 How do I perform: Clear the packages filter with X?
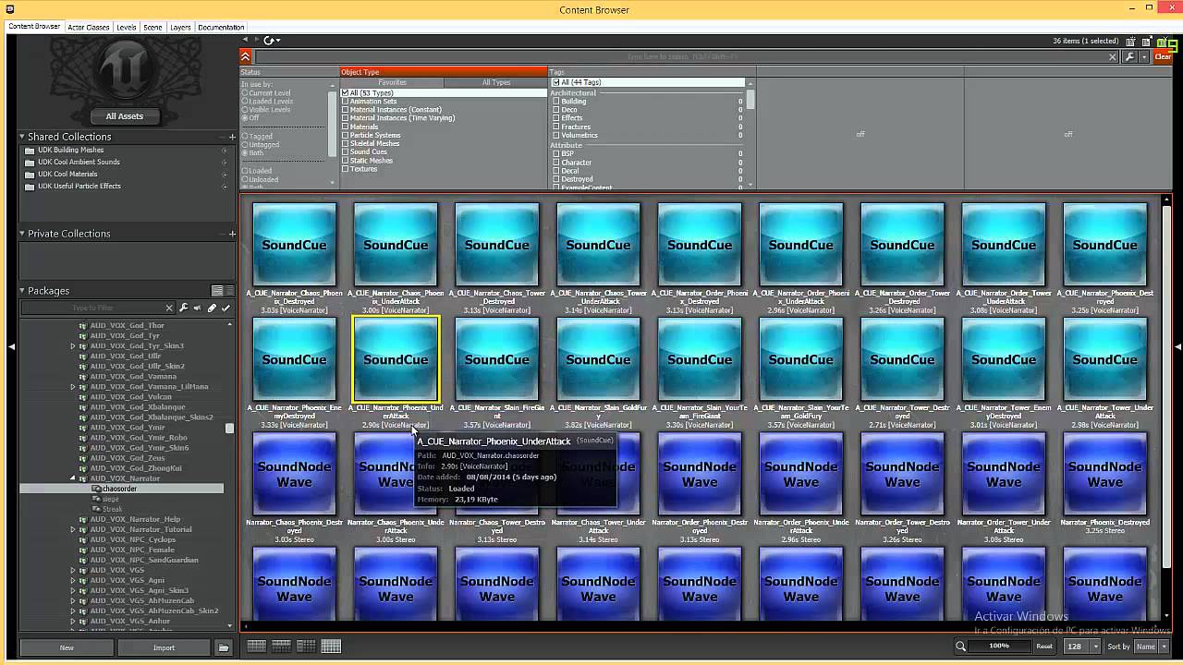point(169,308)
